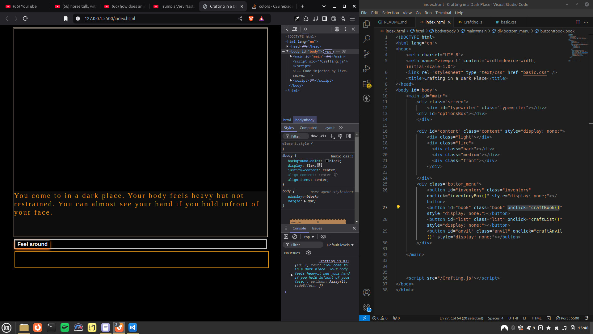The height and width of the screenshot is (334, 593).
Task: Open editor More Actions ellipsis
Action: [x=586, y=22]
